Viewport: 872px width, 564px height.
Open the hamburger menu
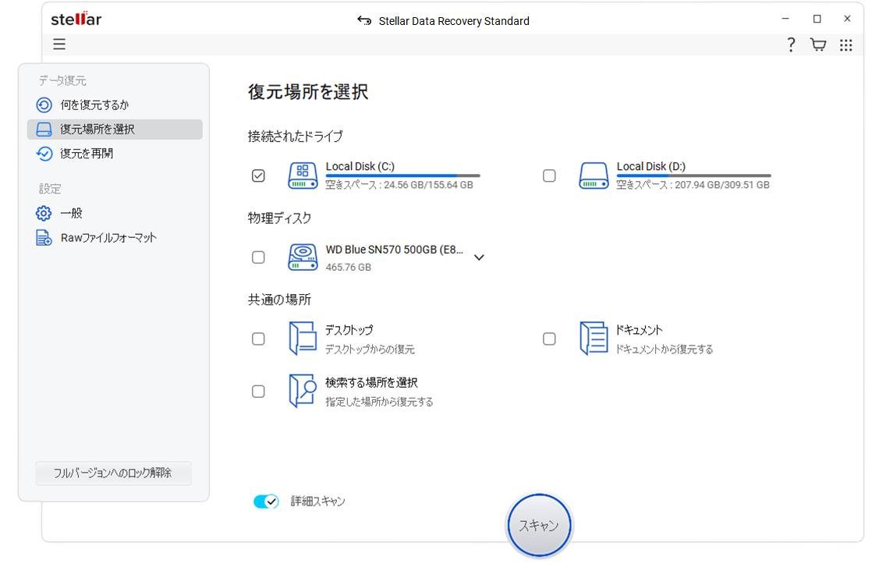coord(59,44)
